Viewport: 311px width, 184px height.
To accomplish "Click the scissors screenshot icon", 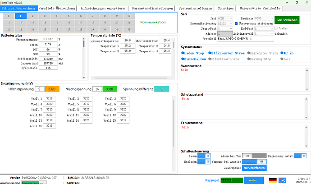I will pos(282,180).
